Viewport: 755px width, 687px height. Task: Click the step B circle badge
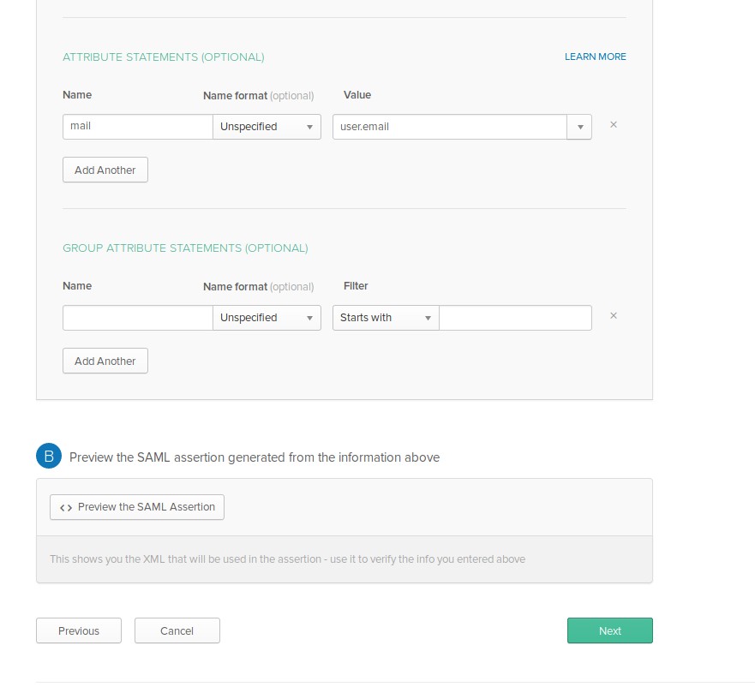pyautogui.click(x=49, y=456)
